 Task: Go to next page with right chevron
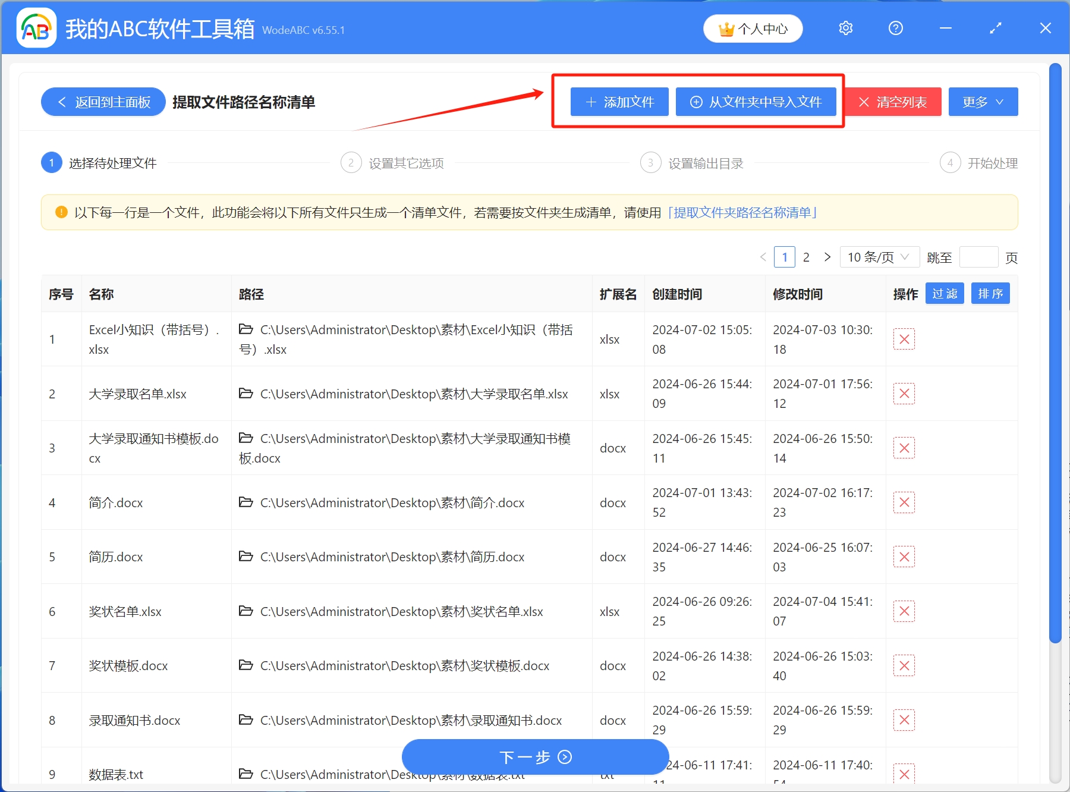(827, 256)
